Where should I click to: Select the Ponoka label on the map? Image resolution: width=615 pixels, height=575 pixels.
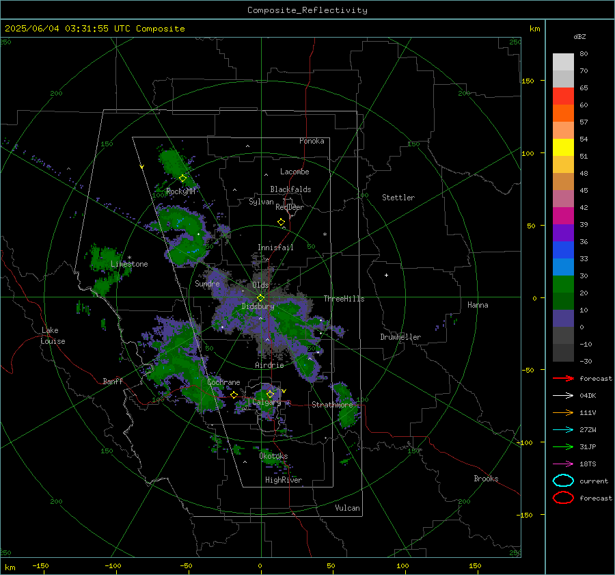(x=312, y=141)
